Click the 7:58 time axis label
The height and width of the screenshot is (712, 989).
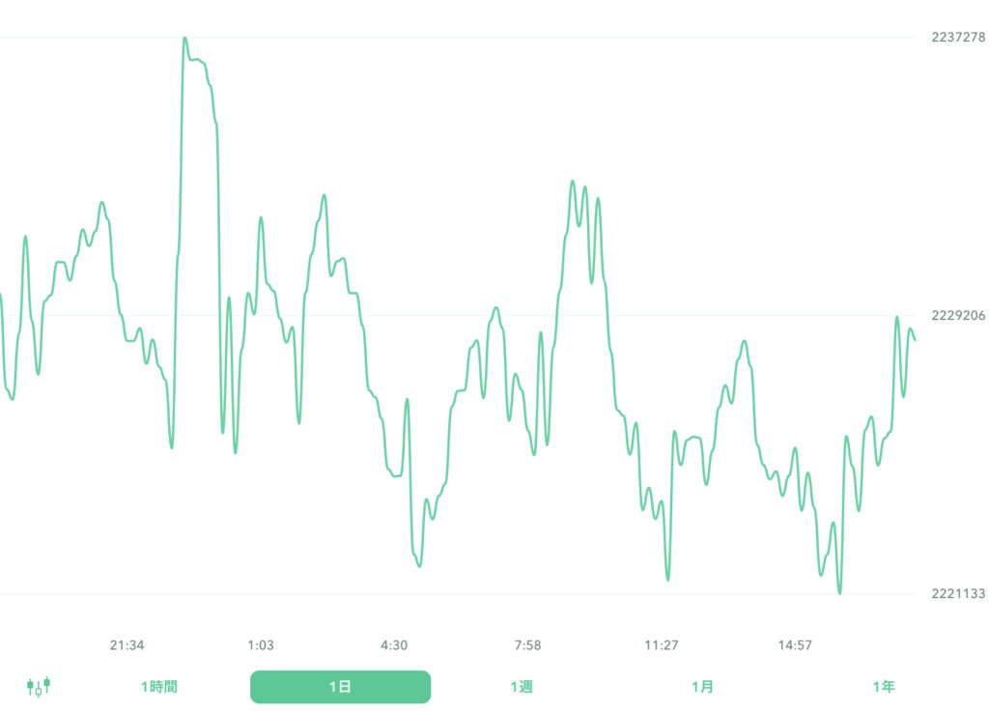[527, 645]
